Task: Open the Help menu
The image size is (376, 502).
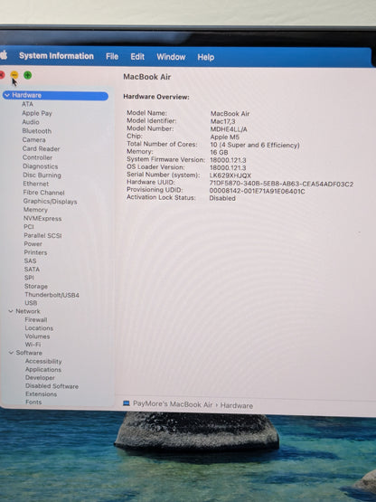Action: point(206,58)
